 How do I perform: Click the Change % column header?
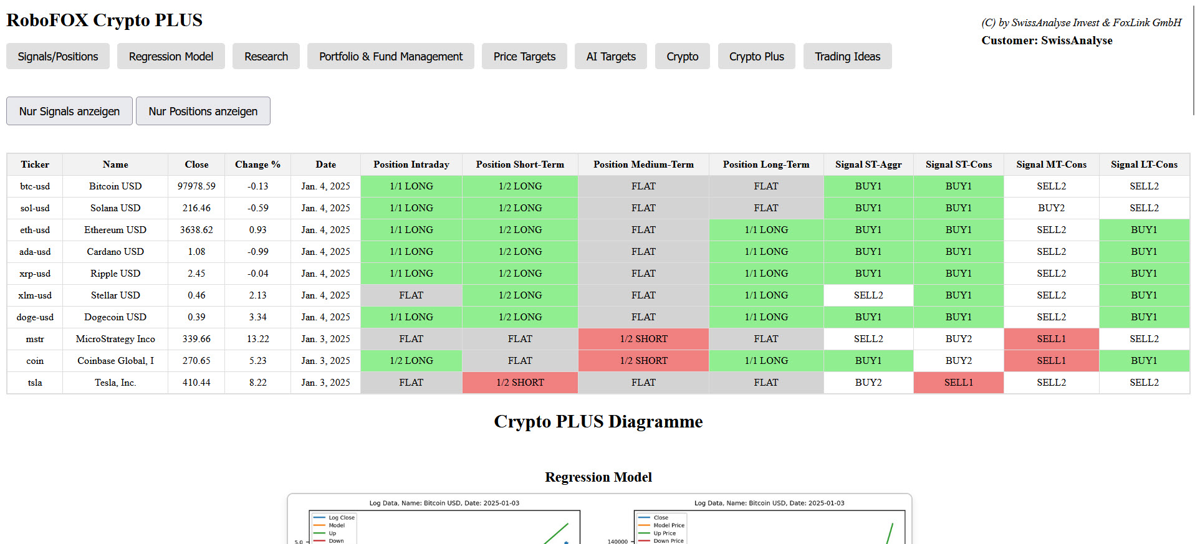click(x=257, y=165)
